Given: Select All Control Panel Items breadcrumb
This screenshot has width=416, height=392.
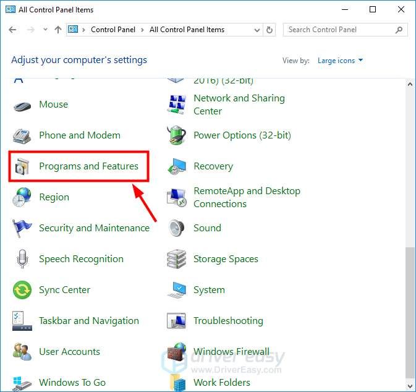Looking at the screenshot, I should (x=187, y=30).
